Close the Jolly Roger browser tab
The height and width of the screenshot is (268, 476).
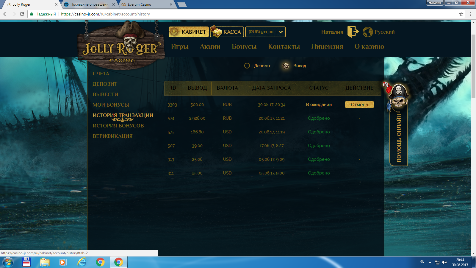[x=56, y=4]
